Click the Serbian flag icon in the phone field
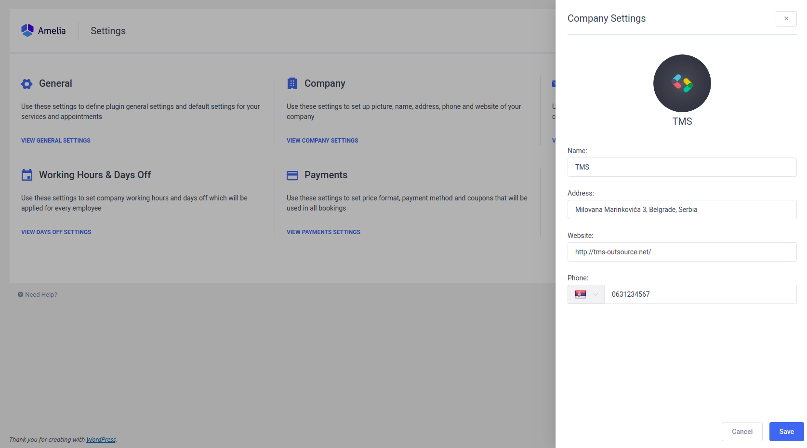 (581, 294)
